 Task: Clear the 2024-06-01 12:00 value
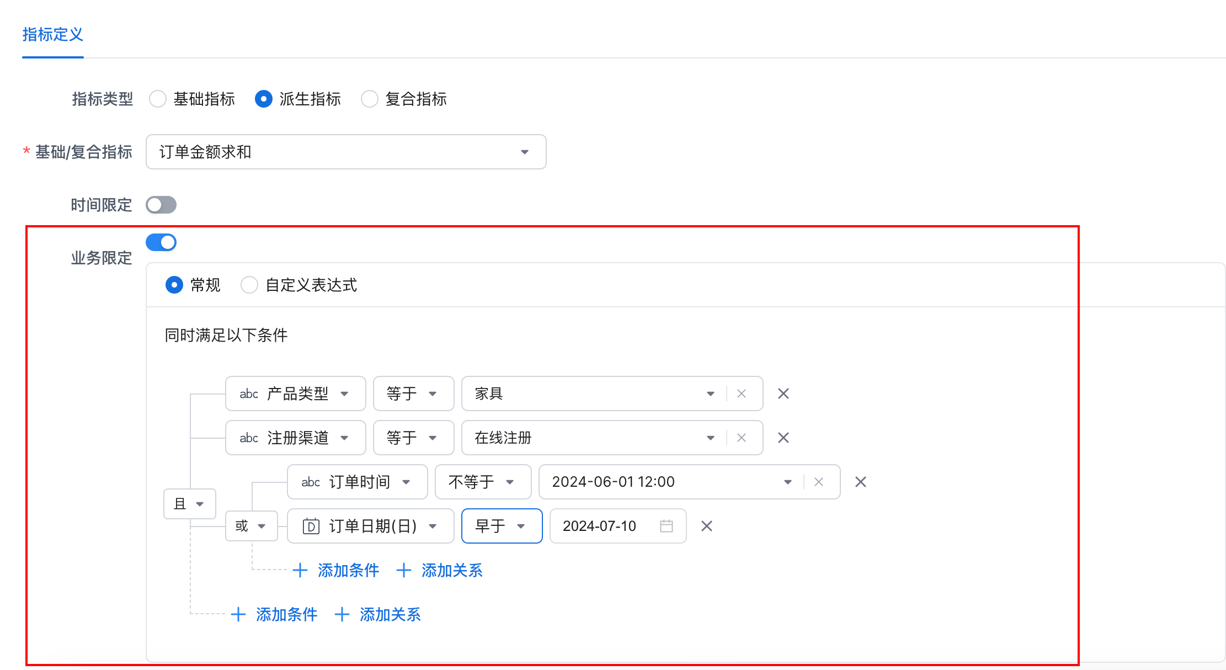tap(819, 482)
